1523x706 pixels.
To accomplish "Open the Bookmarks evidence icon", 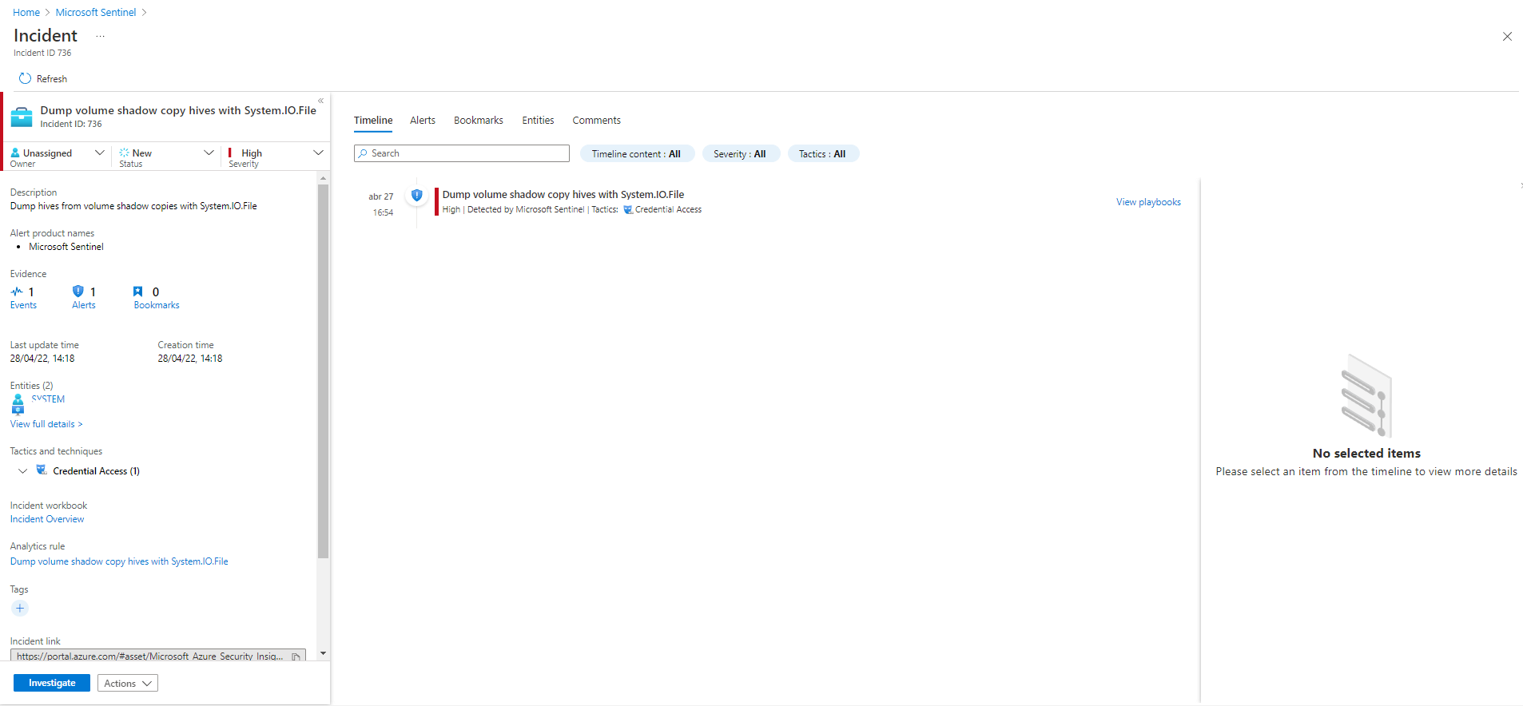I will (x=137, y=292).
